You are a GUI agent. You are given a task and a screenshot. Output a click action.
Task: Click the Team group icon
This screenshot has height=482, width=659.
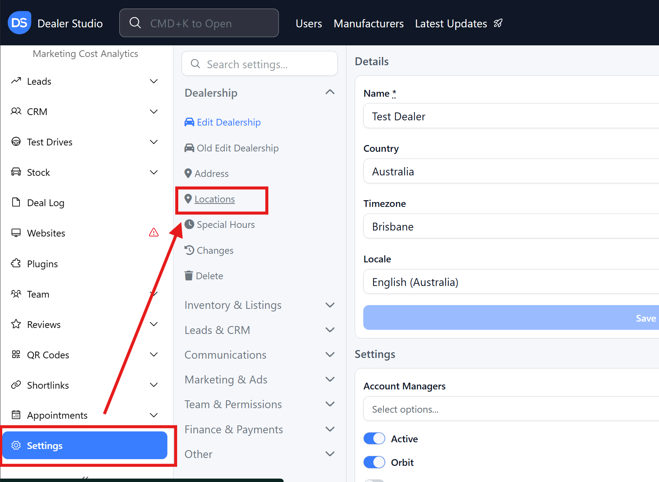[x=16, y=294]
